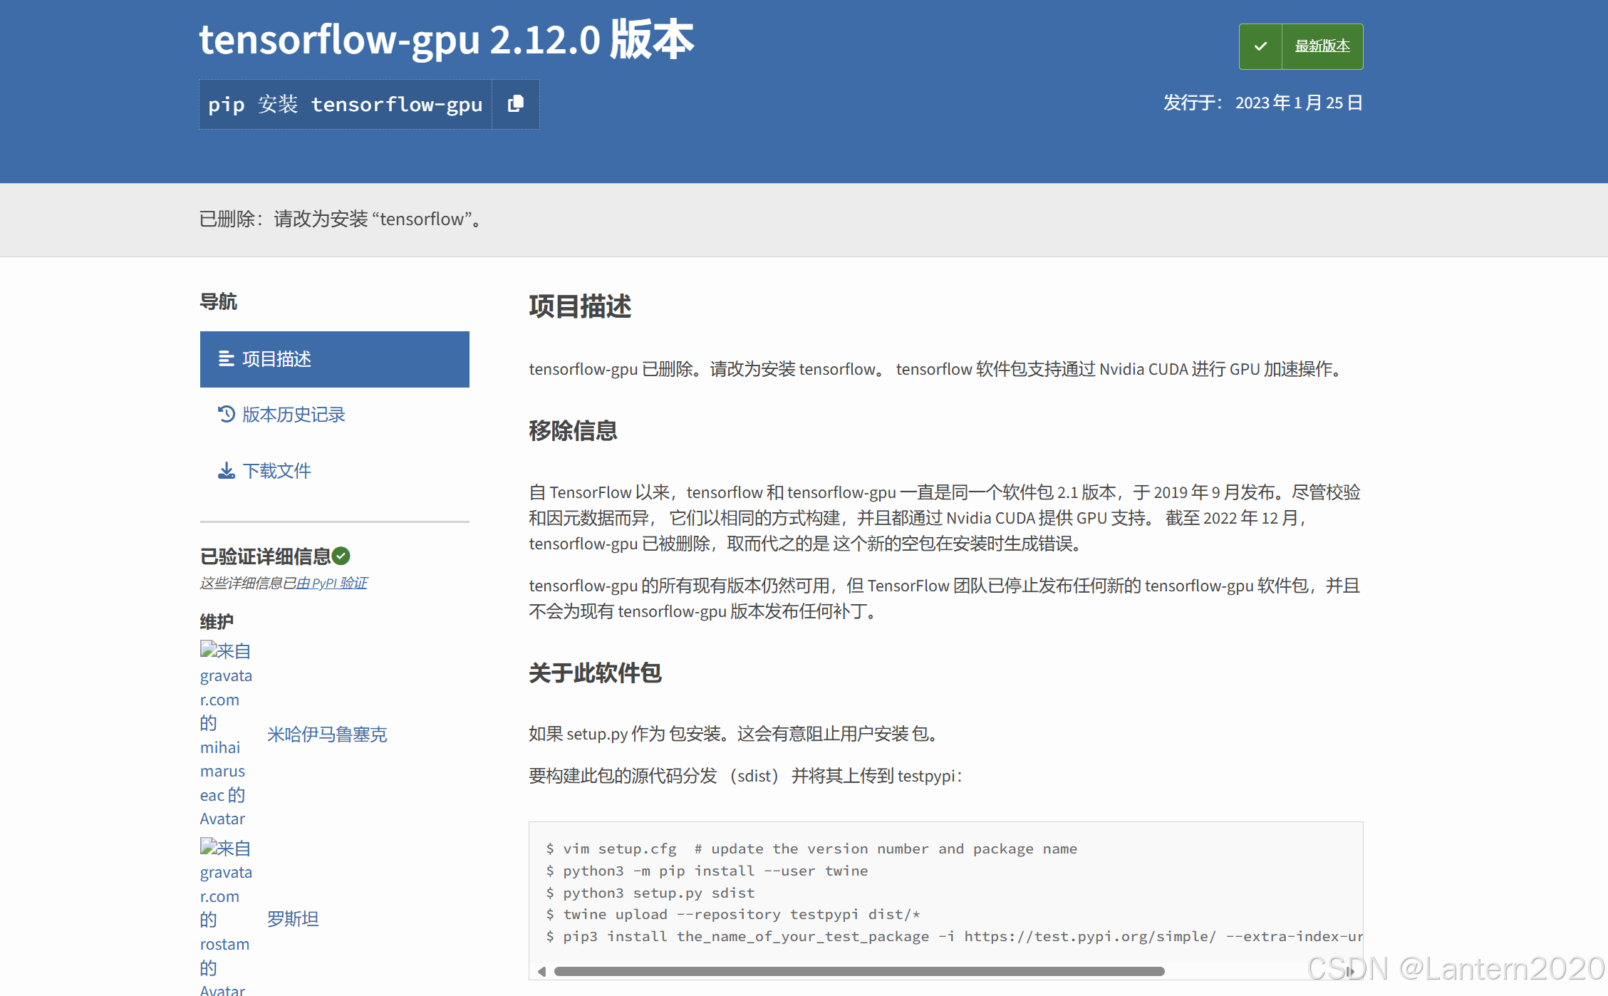The height and width of the screenshot is (996, 1608).
Task: Click the code block scroll-right arrow
Action: [1349, 971]
